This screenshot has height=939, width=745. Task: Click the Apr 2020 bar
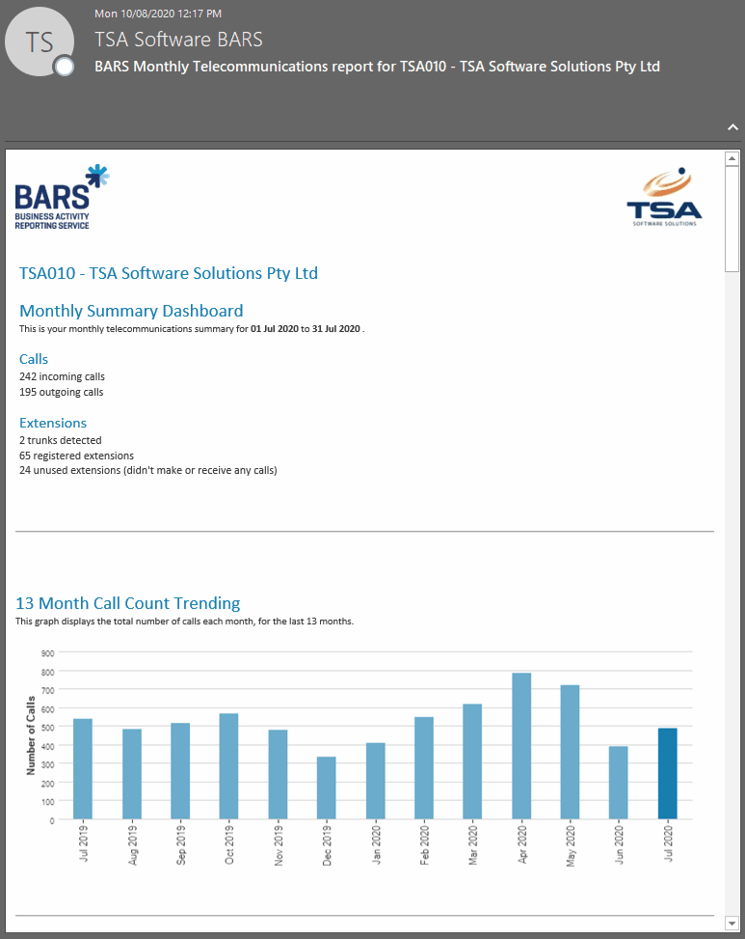point(521,746)
